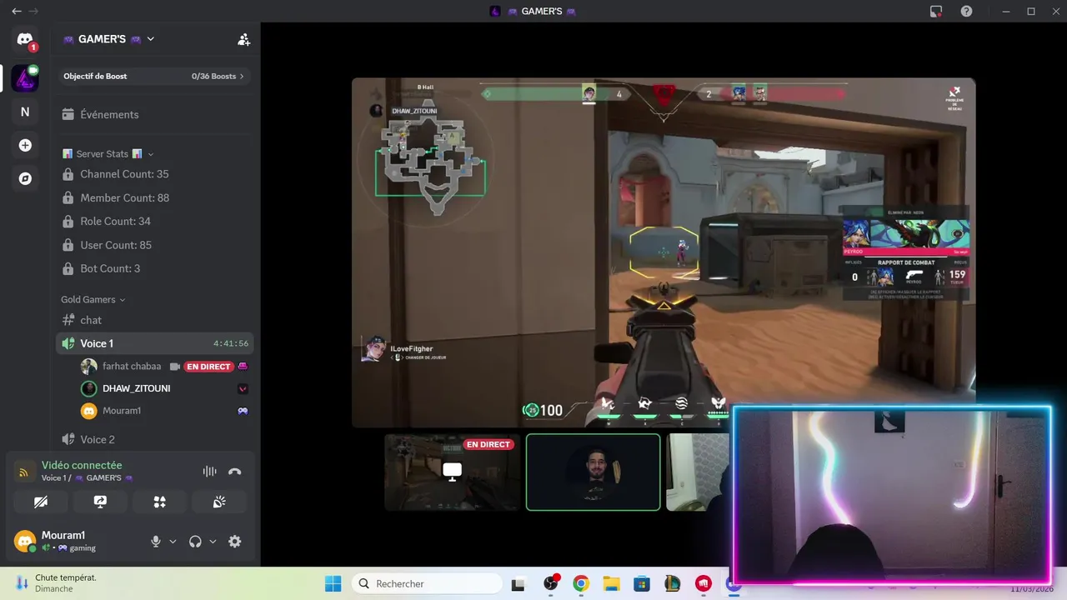The width and height of the screenshot is (1067, 600).
Task: Click the floating webcam preview with neon frame
Action: click(x=892, y=495)
